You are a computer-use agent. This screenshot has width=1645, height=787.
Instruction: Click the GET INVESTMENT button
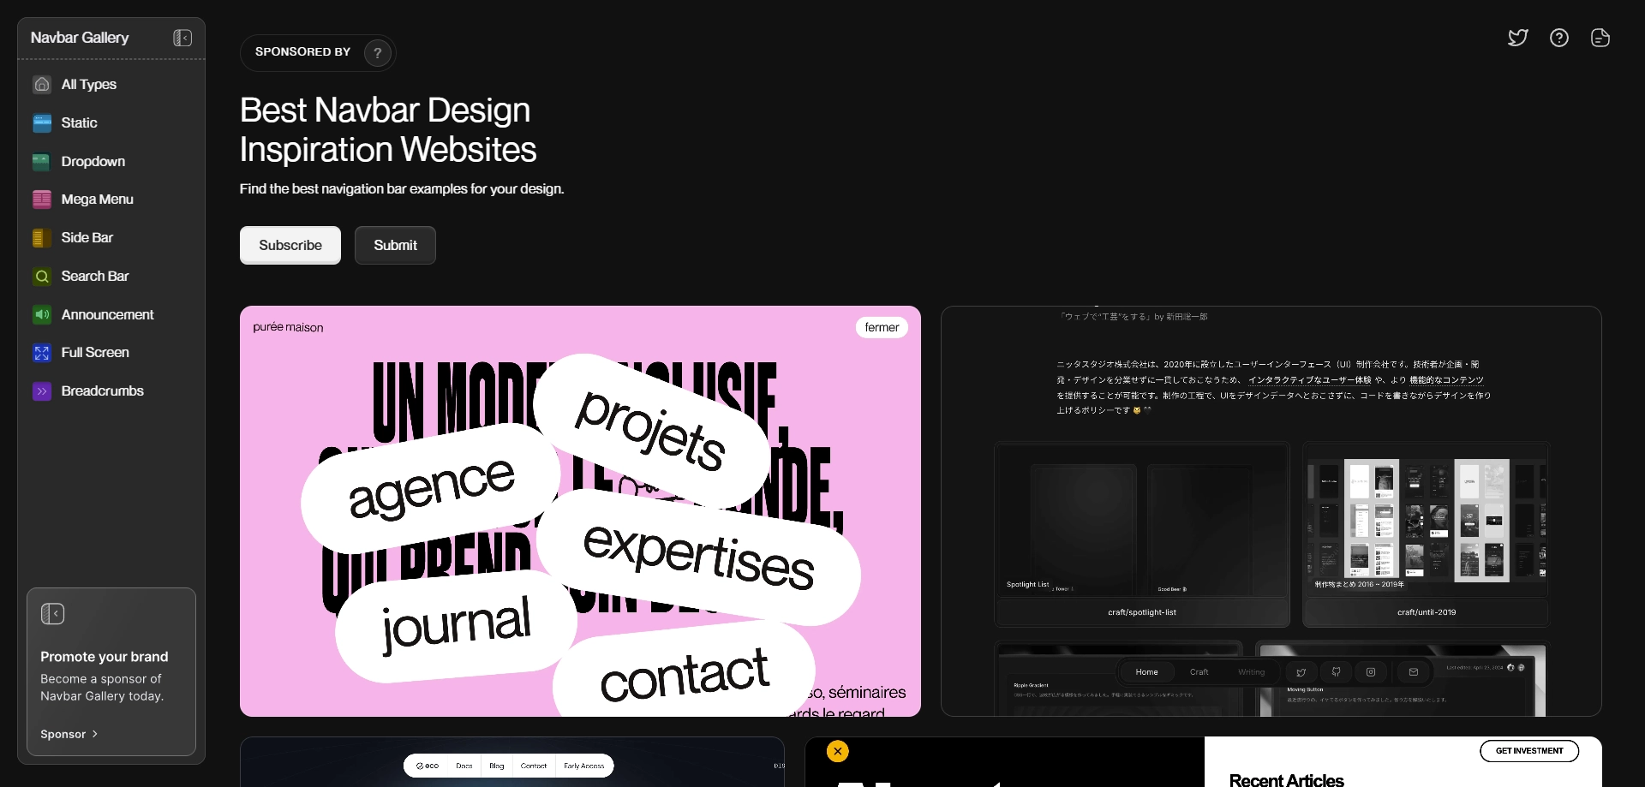[1529, 751]
